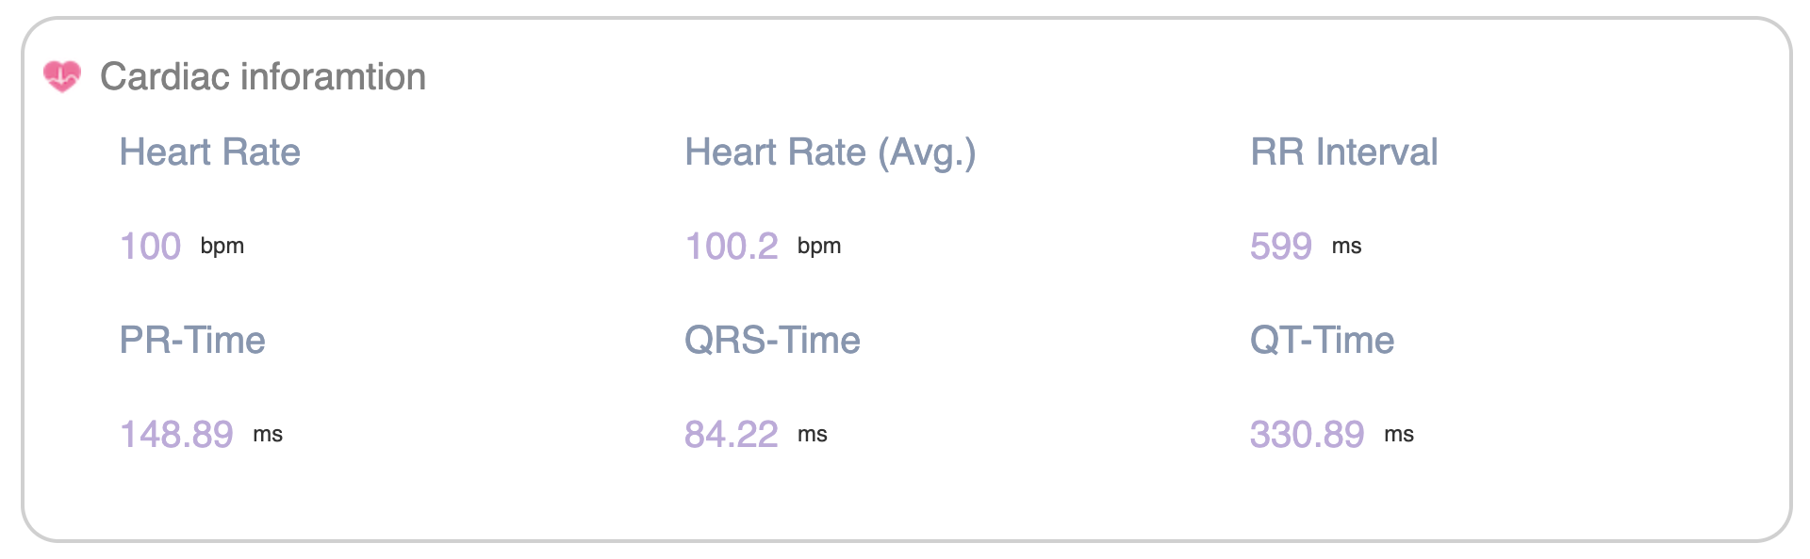The width and height of the screenshot is (1810, 559).
Task: Click the Cardiac inforamtion heading
Action: click(x=263, y=76)
